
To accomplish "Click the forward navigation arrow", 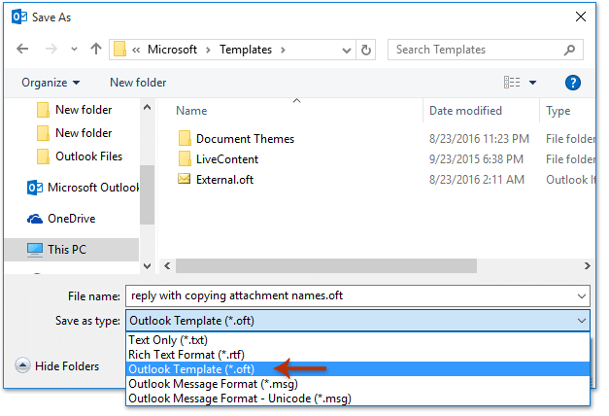I will pos(51,49).
